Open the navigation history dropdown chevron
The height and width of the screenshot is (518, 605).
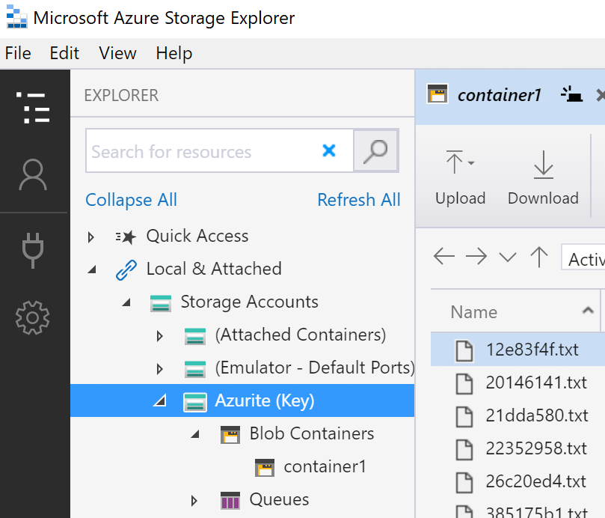(x=508, y=257)
